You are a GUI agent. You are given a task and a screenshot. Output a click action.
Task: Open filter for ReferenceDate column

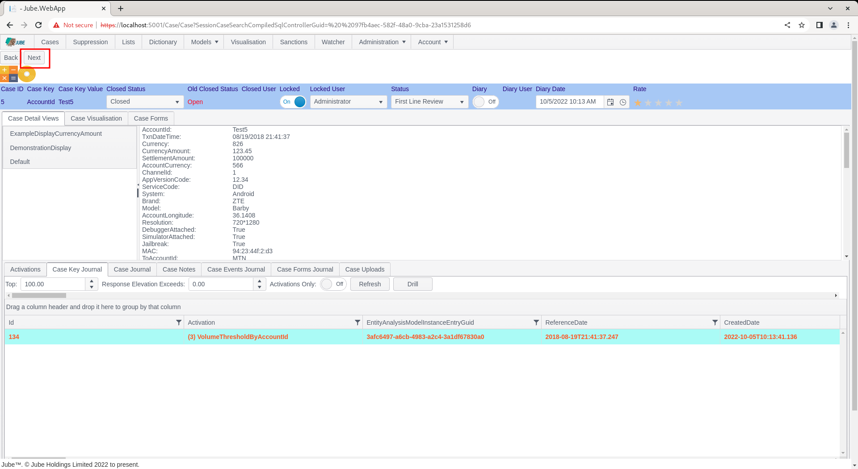tap(715, 322)
